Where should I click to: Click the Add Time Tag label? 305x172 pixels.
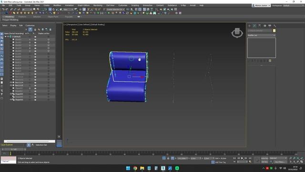tap(220, 162)
